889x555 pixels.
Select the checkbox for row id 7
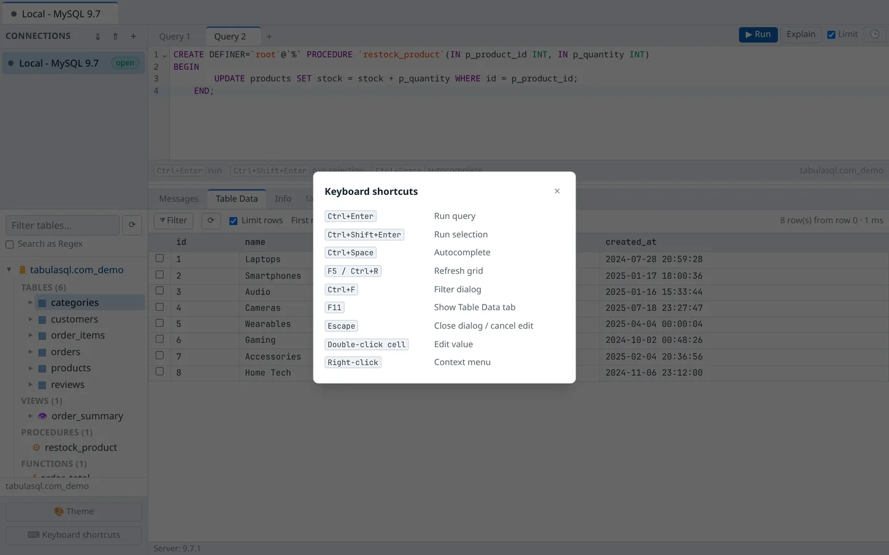[x=159, y=355]
